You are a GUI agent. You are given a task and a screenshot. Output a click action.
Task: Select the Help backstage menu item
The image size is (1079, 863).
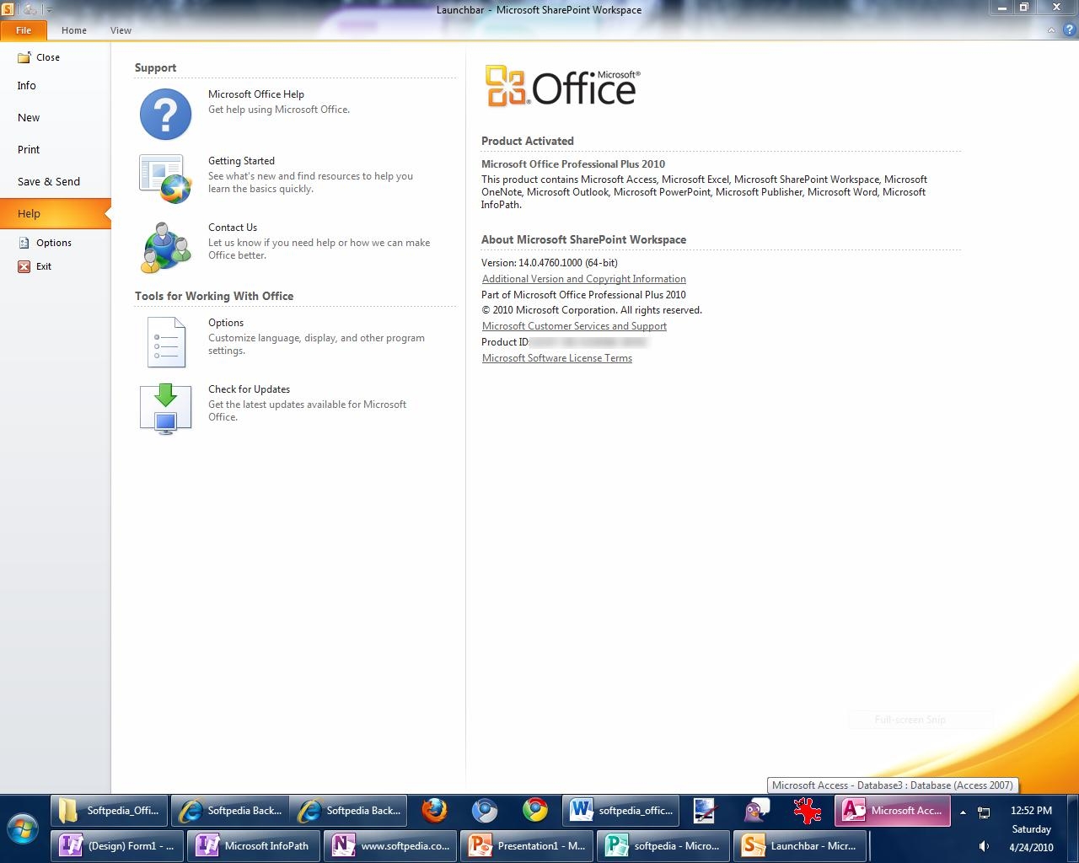coord(56,214)
